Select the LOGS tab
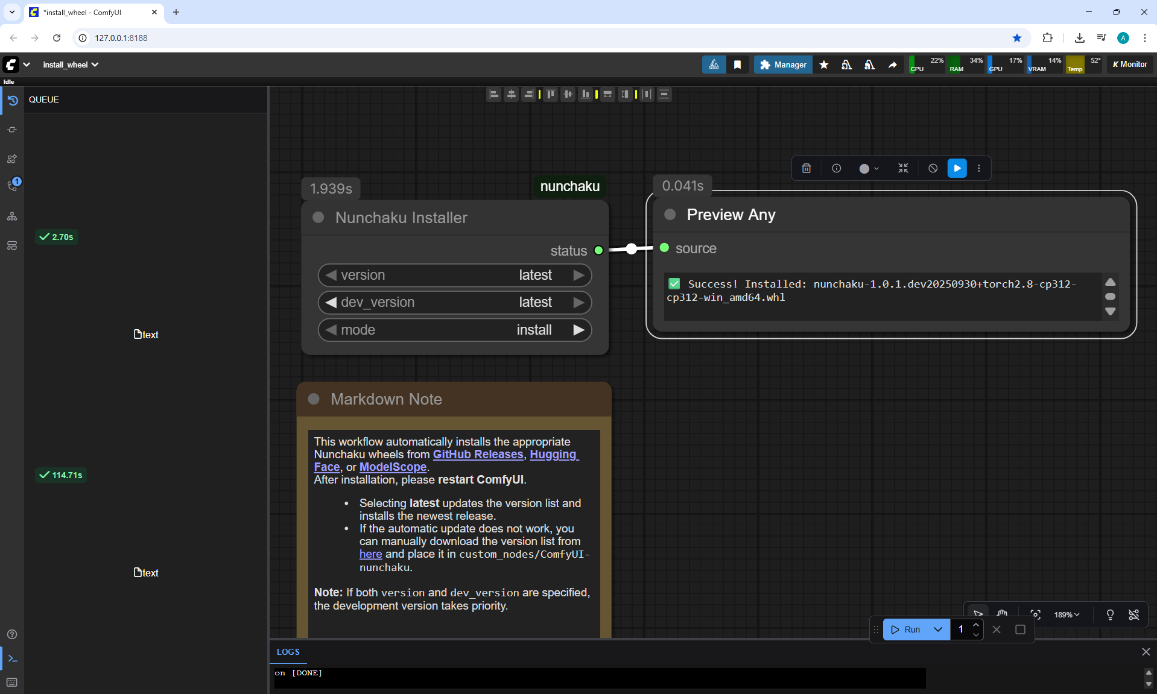The height and width of the screenshot is (694, 1157). 288,652
